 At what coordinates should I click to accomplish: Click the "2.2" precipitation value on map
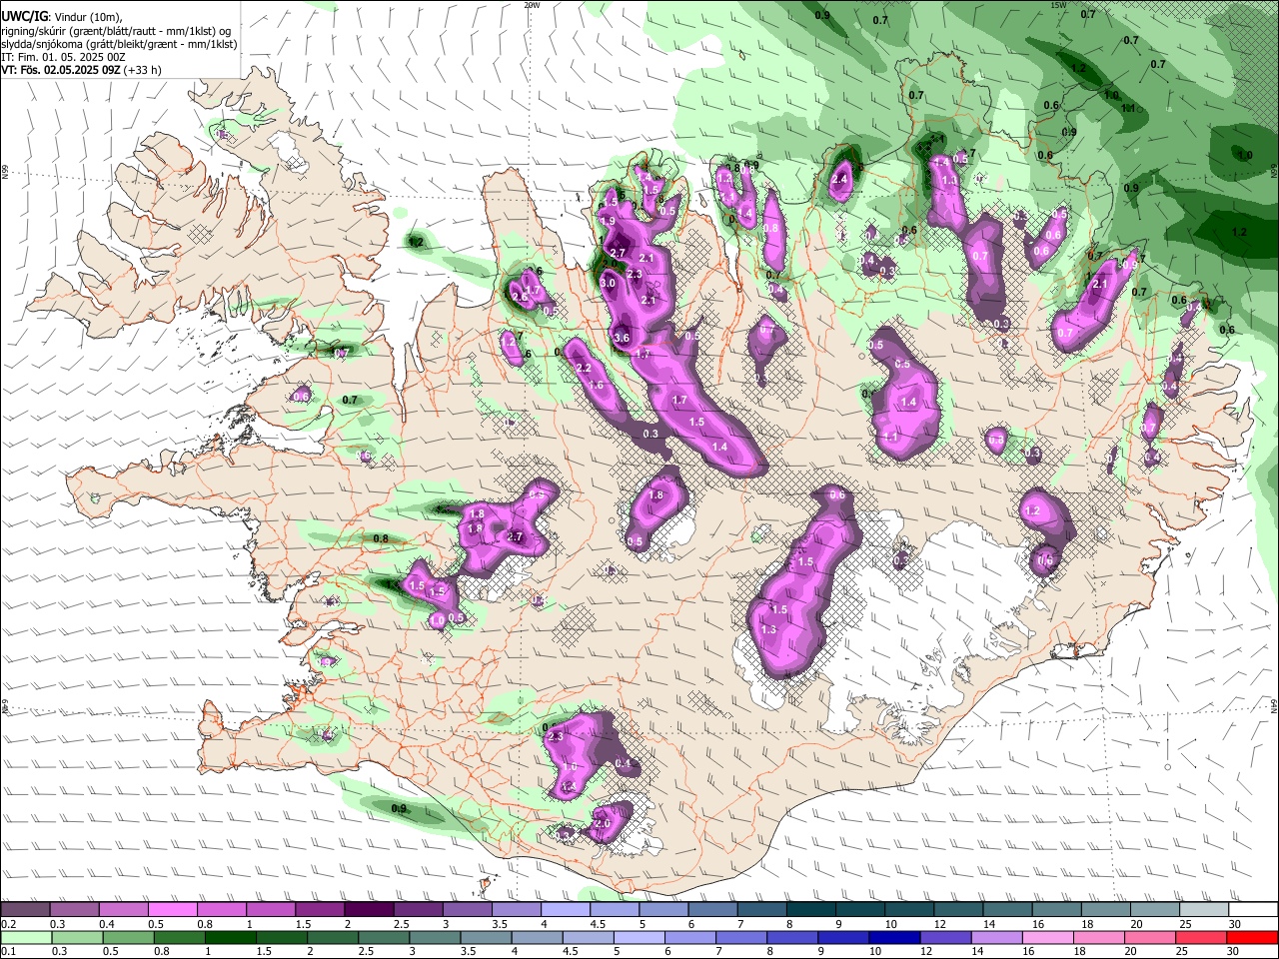[x=585, y=369]
